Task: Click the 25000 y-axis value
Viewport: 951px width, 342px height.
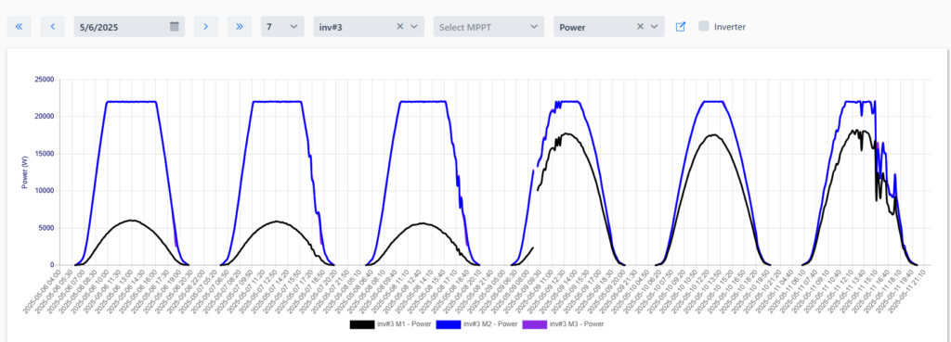Action: 44,80
